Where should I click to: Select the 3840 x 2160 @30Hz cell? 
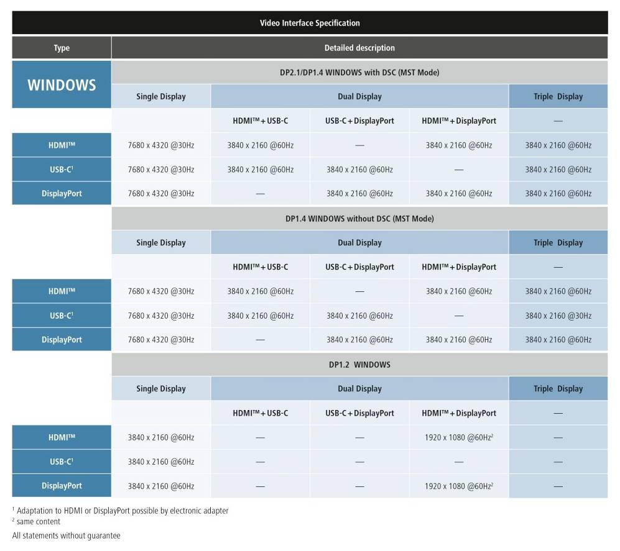pyautogui.click(x=558, y=316)
